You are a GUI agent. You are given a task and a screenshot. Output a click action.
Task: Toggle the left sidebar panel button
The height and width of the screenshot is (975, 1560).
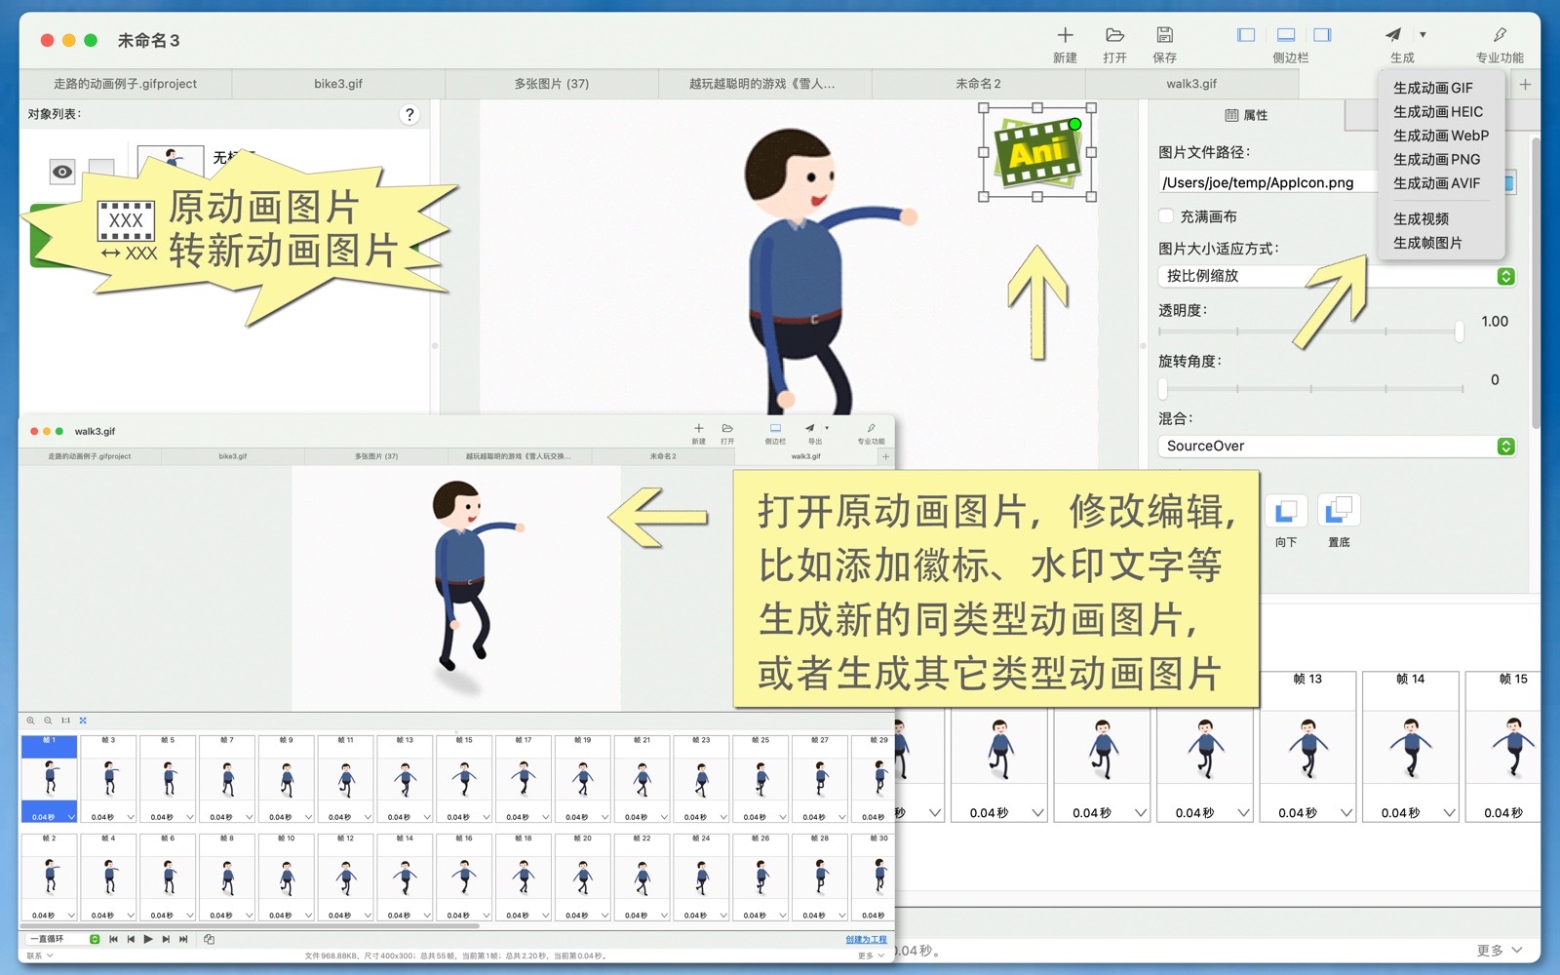[1246, 35]
